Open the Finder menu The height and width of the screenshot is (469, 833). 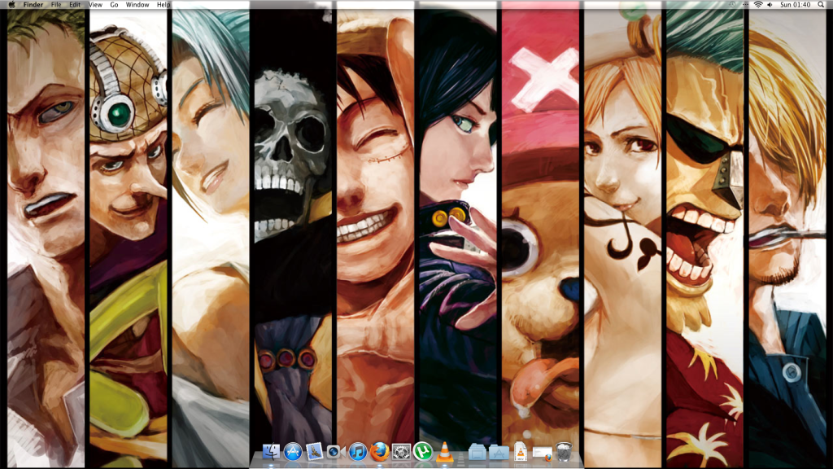[x=33, y=5]
